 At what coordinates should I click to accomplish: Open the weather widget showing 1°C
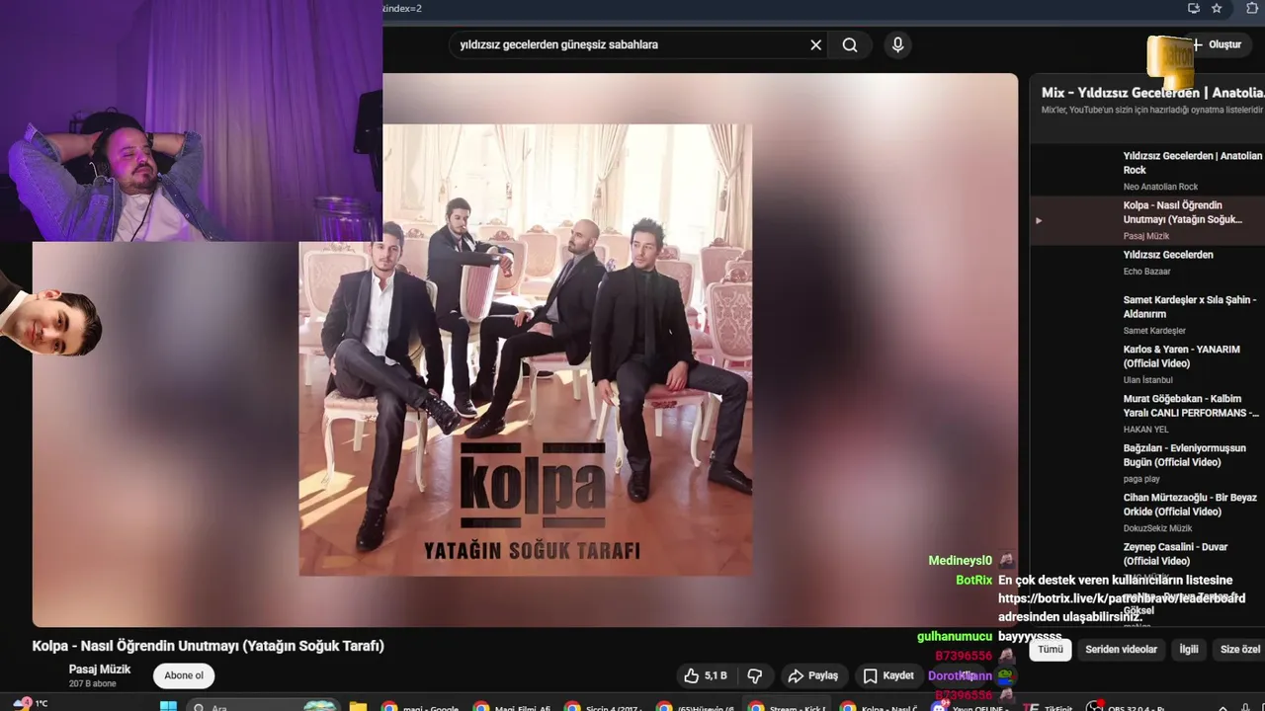pyautogui.click(x=30, y=704)
